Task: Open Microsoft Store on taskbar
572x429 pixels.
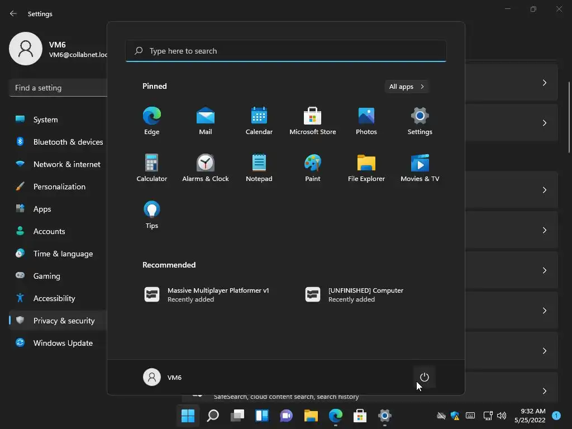Action: (x=360, y=416)
